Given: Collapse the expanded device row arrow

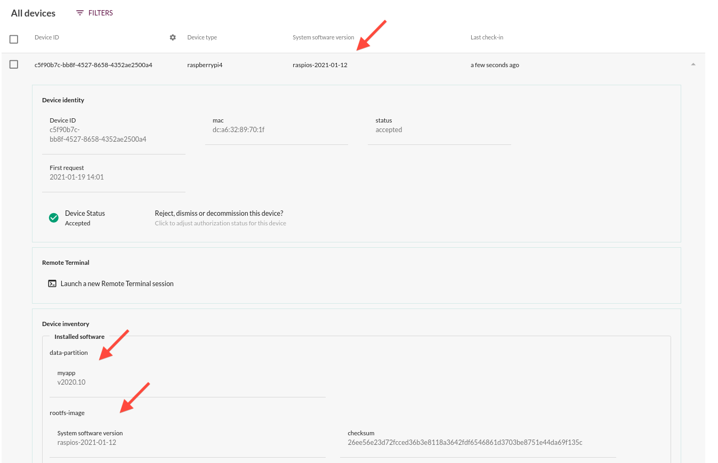Looking at the screenshot, I should click(x=693, y=64).
